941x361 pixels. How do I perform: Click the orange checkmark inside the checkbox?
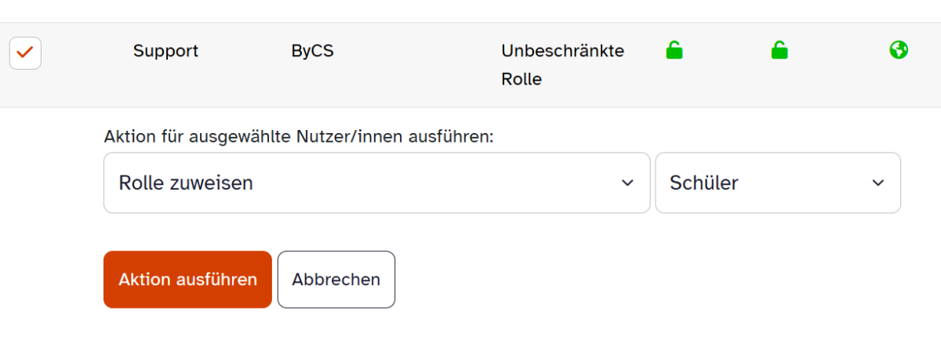[x=25, y=52]
